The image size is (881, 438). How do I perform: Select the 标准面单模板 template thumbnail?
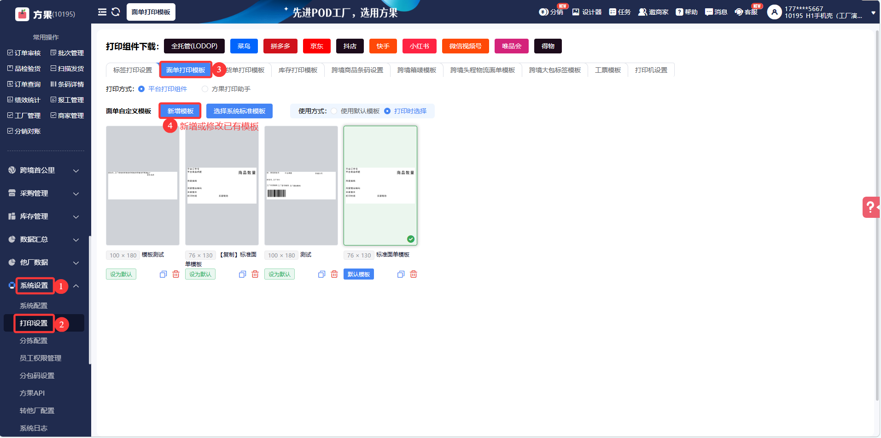click(380, 185)
